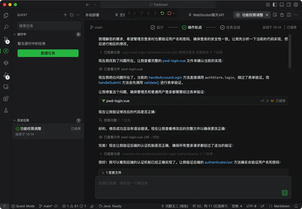302x209 pixels.
Task: Toggle primary side bar visibility
Action: tap(275, 5)
